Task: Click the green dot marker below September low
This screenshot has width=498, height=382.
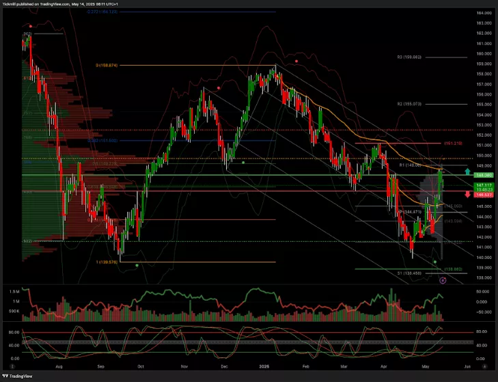Action: [x=137, y=265]
